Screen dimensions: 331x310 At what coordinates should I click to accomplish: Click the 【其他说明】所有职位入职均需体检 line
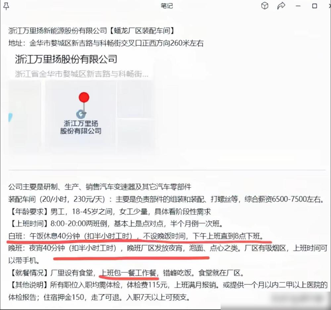(168, 285)
